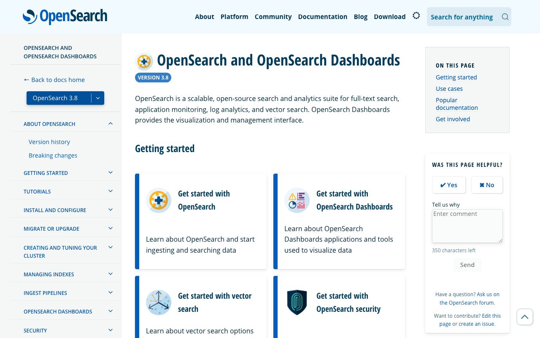The height and width of the screenshot is (338, 540).
Task: Click MANAGING INDEXES sidebar heading
Action: (x=49, y=274)
